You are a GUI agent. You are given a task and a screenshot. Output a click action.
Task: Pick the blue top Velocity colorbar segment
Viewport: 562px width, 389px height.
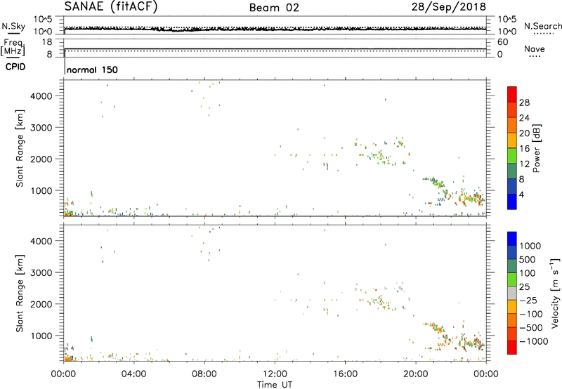pos(512,239)
